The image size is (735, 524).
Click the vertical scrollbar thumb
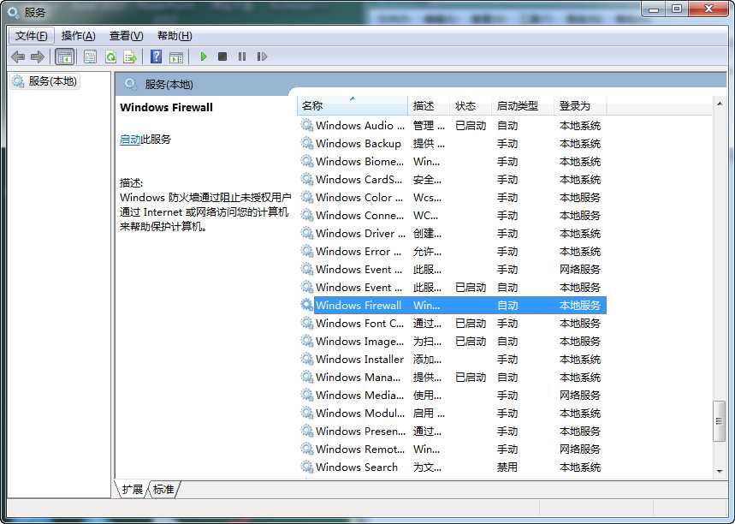pyautogui.click(x=719, y=420)
